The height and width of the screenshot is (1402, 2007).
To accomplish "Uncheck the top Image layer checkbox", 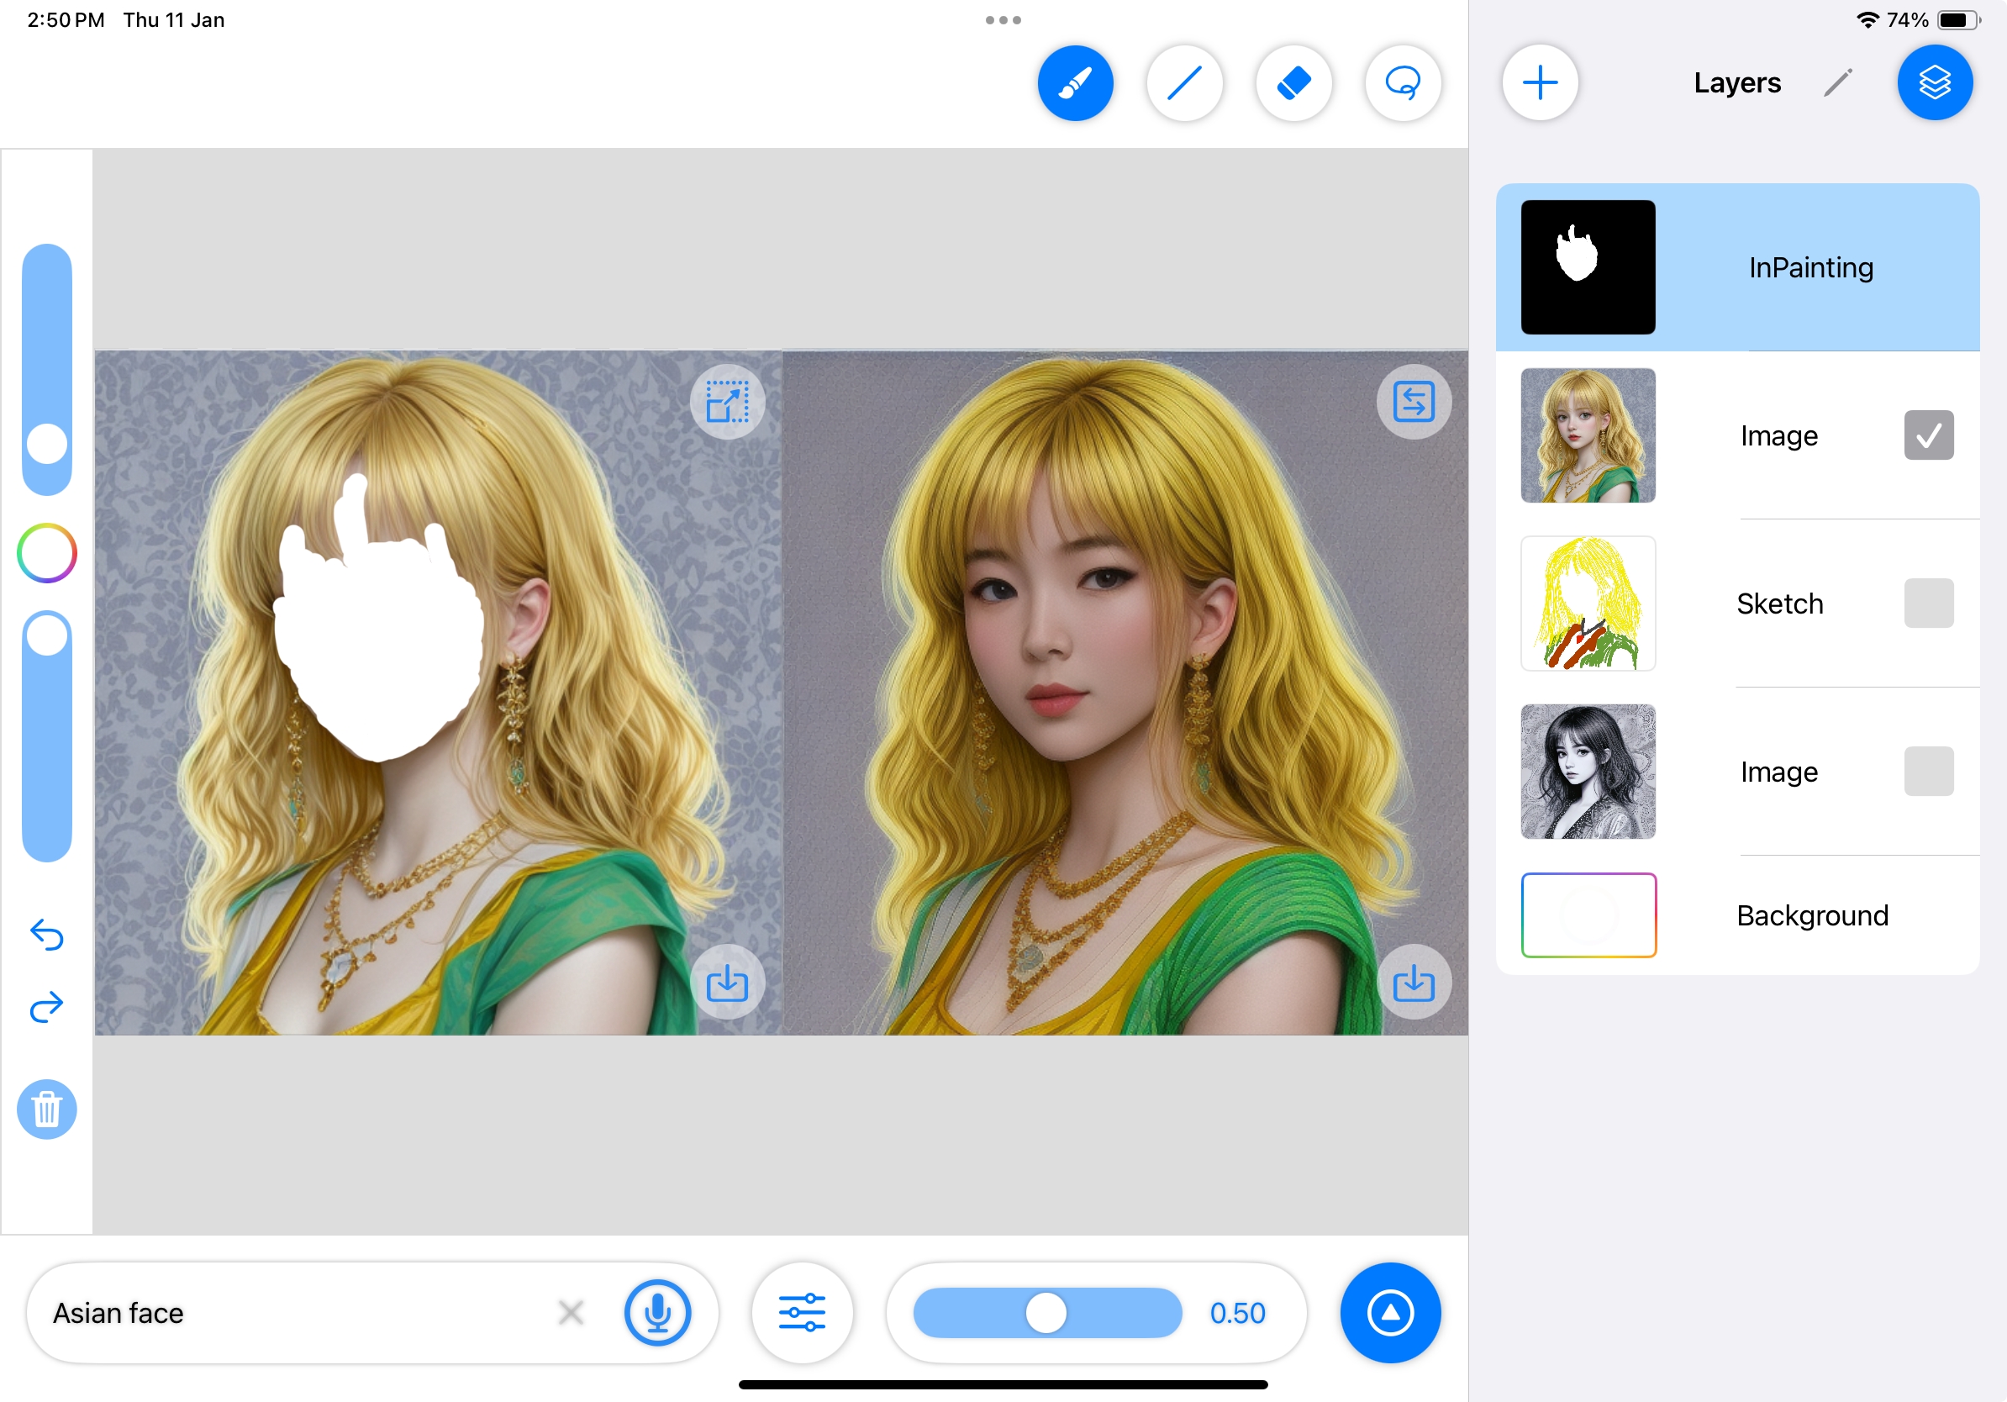I will click(x=1928, y=435).
